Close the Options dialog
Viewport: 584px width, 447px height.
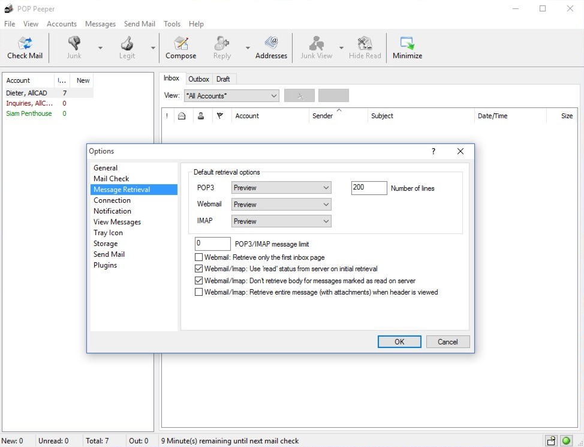tap(460, 151)
